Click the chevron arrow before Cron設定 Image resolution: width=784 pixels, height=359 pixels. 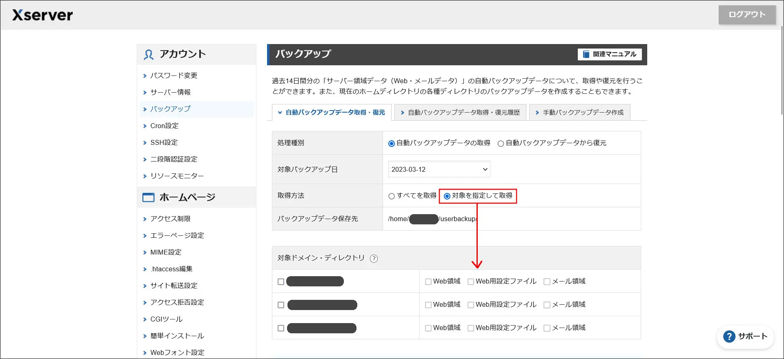point(145,126)
